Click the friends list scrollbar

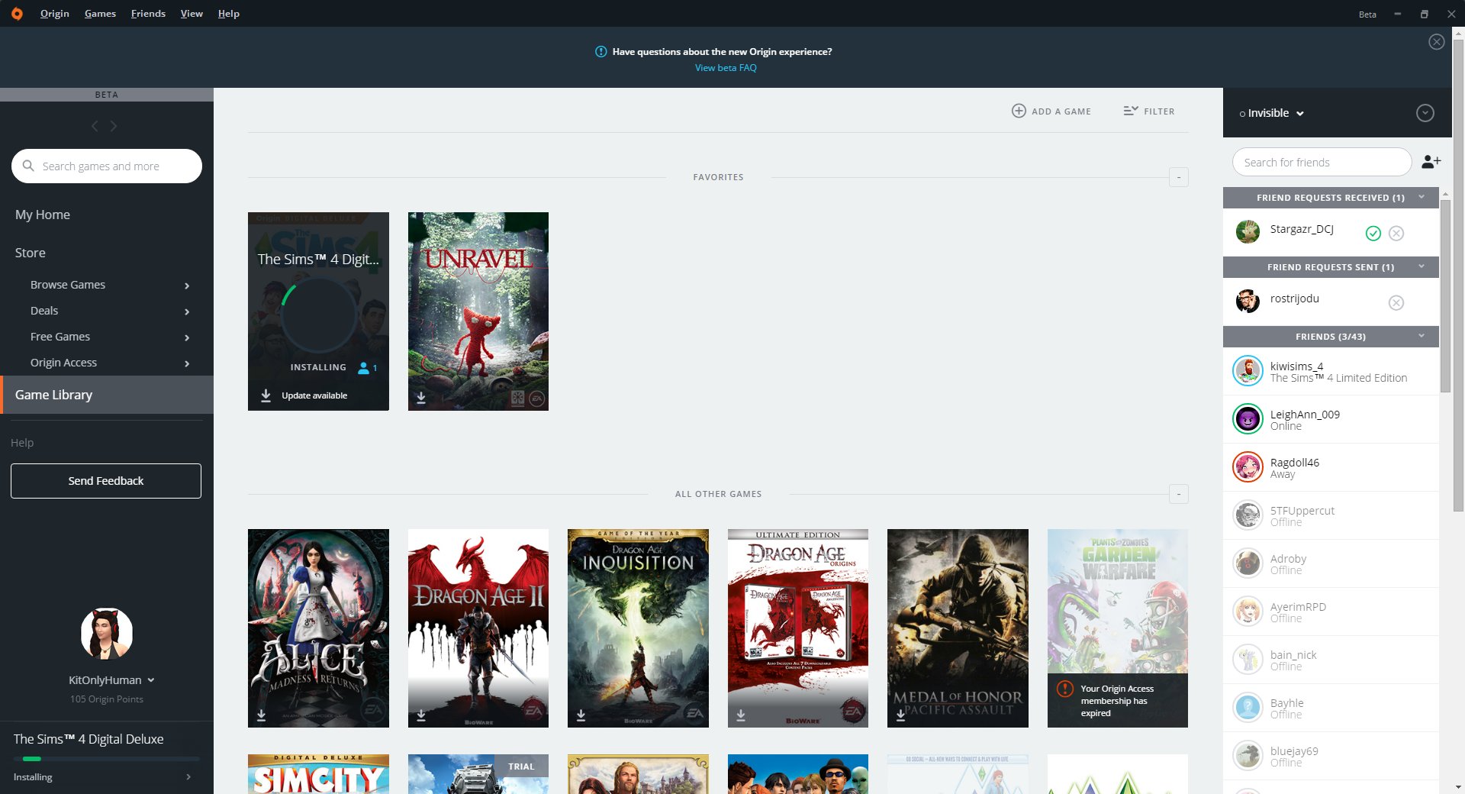tap(1444, 298)
